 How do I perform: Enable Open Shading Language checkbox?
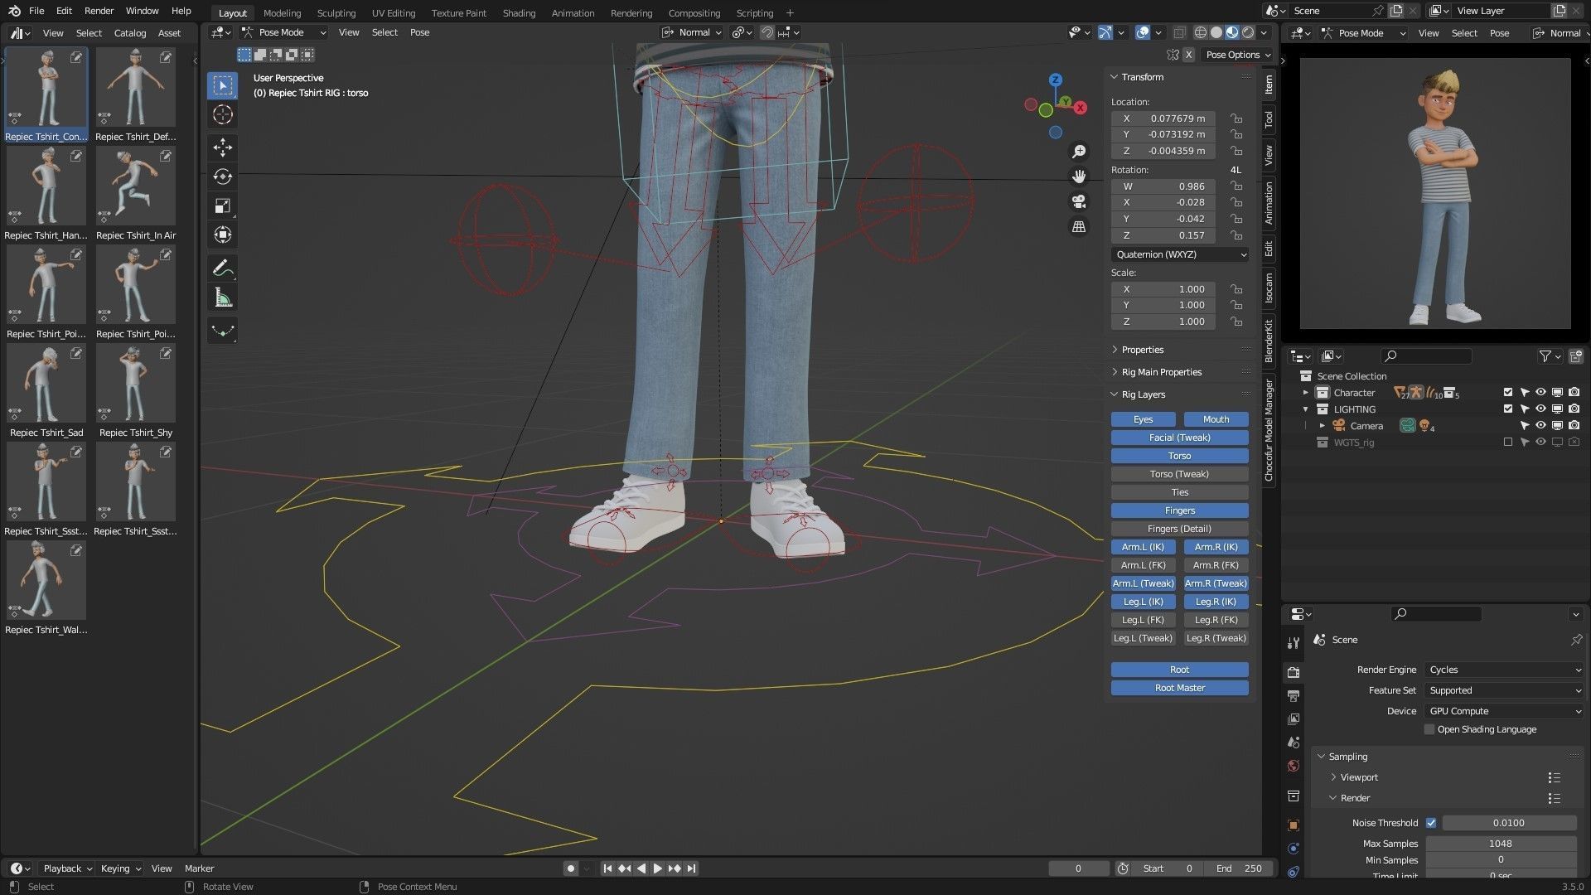(1429, 729)
